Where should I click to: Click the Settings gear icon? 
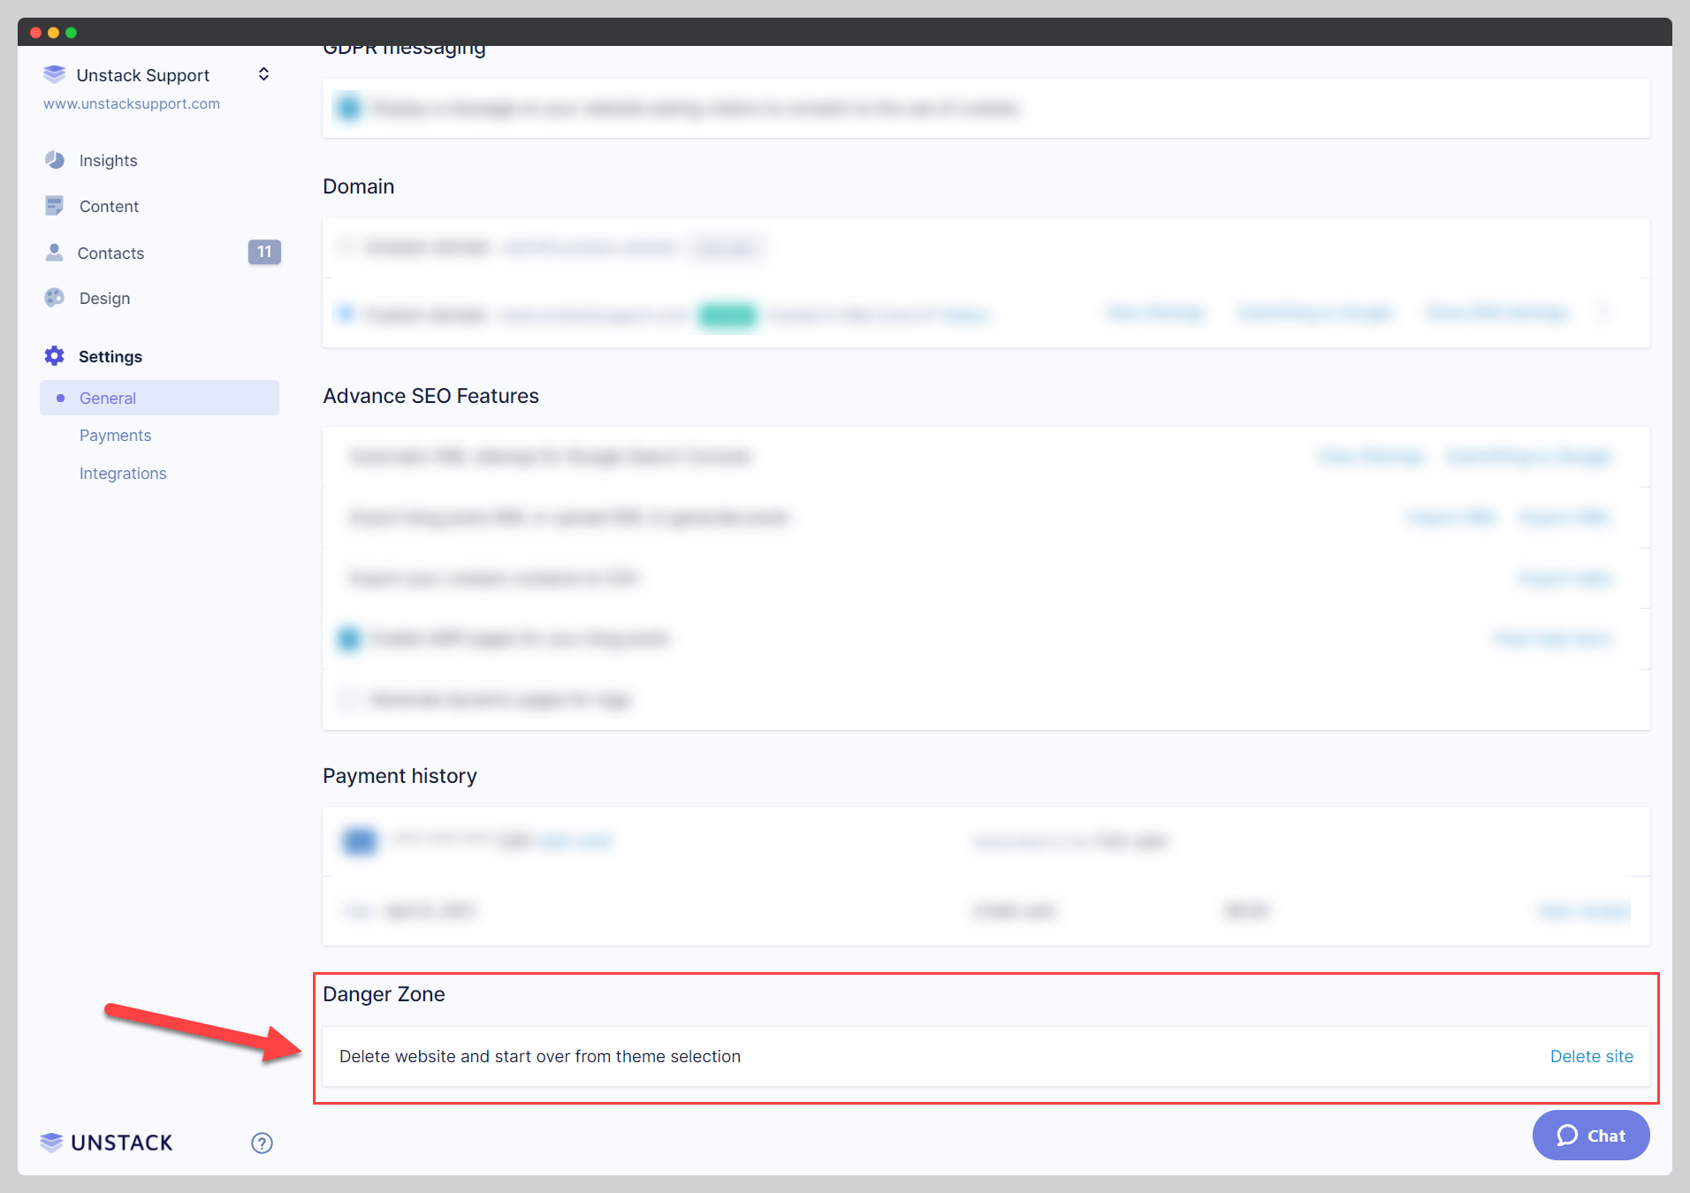(55, 356)
